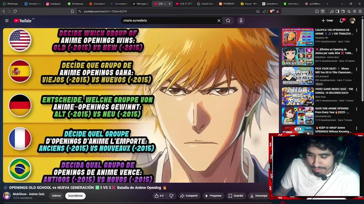Click the Descargar download button

tap(259, 196)
